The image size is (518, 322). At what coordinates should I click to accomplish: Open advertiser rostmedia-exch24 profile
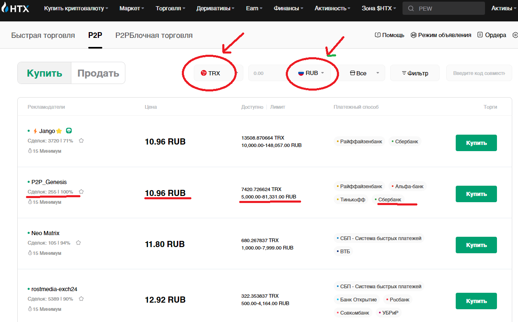coord(54,289)
